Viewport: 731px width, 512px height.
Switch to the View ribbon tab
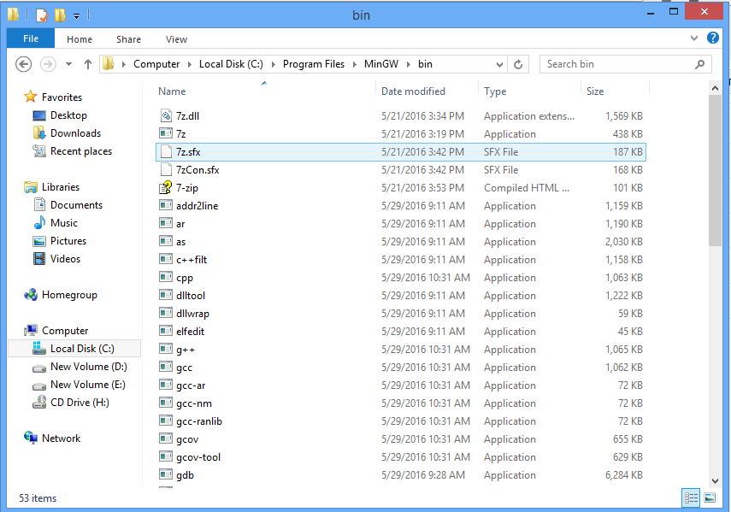tap(176, 39)
